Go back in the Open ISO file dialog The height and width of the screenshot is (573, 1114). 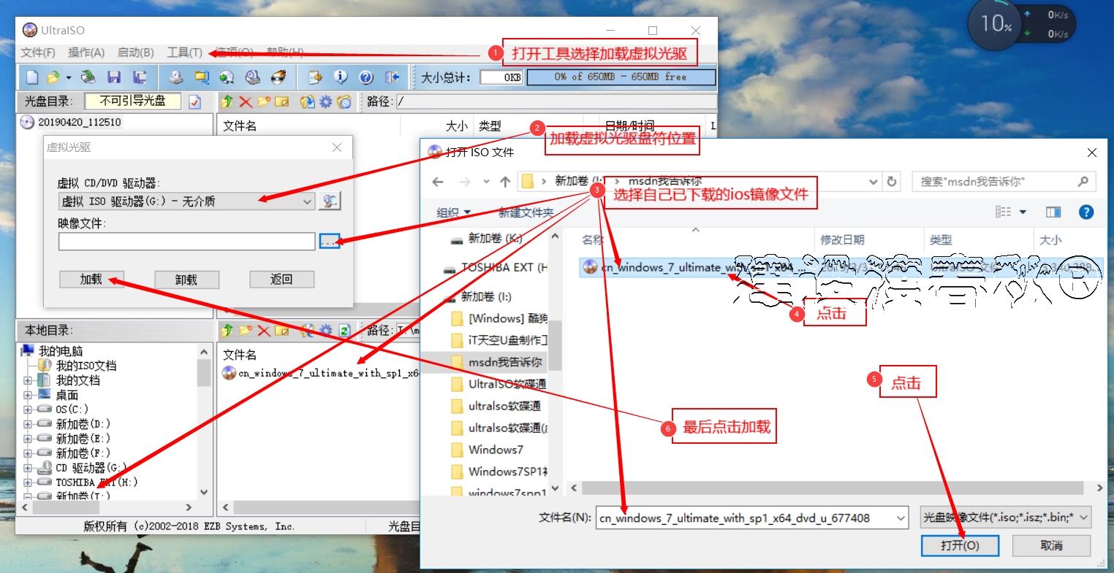(438, 182)
